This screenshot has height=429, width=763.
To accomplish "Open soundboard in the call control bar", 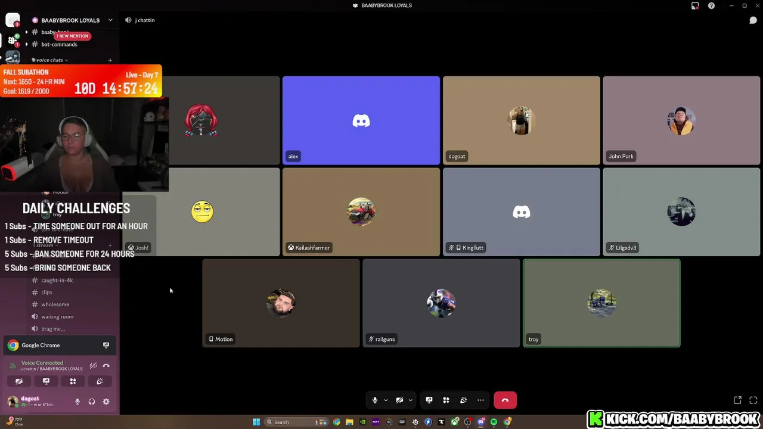I will pos(463,400).
